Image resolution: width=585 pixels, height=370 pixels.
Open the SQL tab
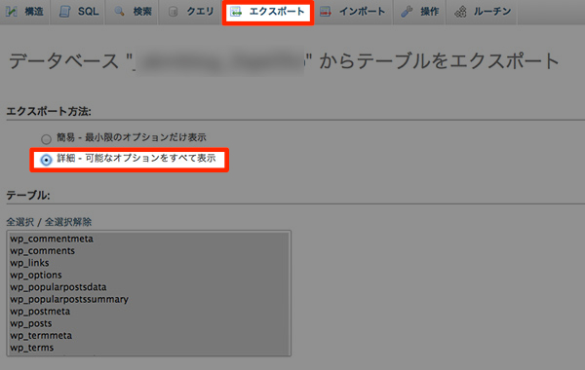click(x=77, y=12)
